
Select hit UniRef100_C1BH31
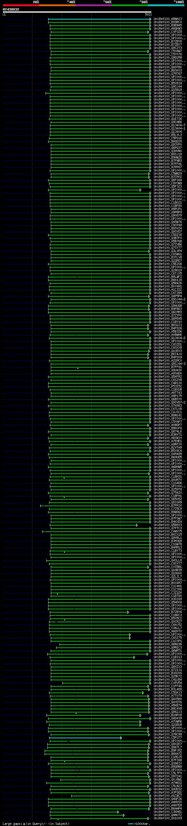pyautogui.click(x=168, y=476)
